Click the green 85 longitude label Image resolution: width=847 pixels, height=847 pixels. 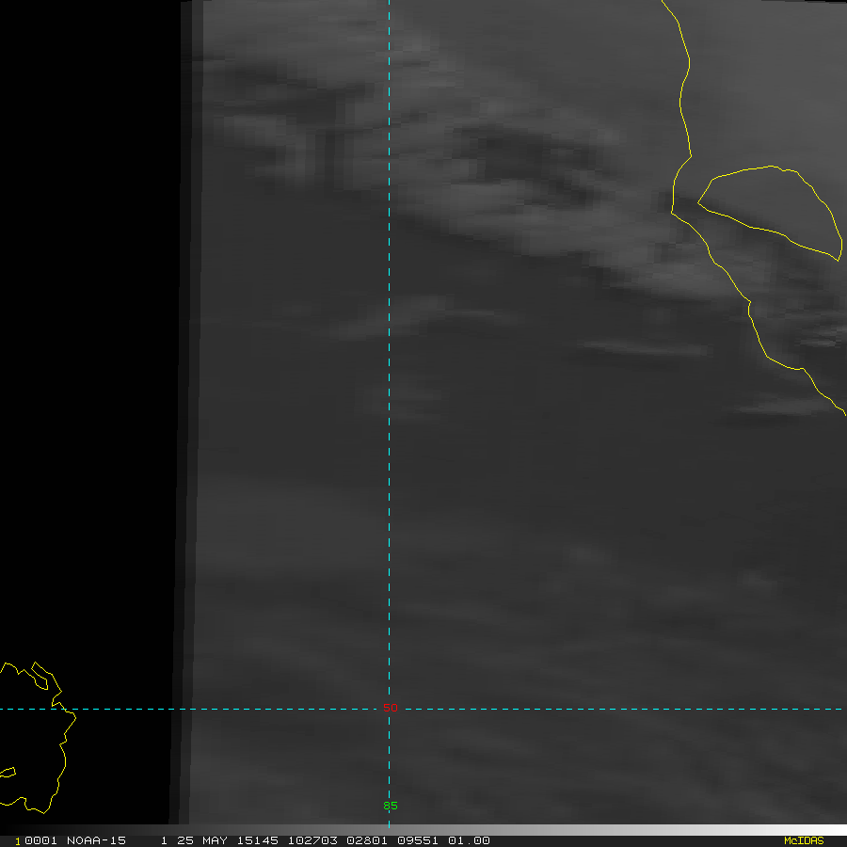pos(390,806)
